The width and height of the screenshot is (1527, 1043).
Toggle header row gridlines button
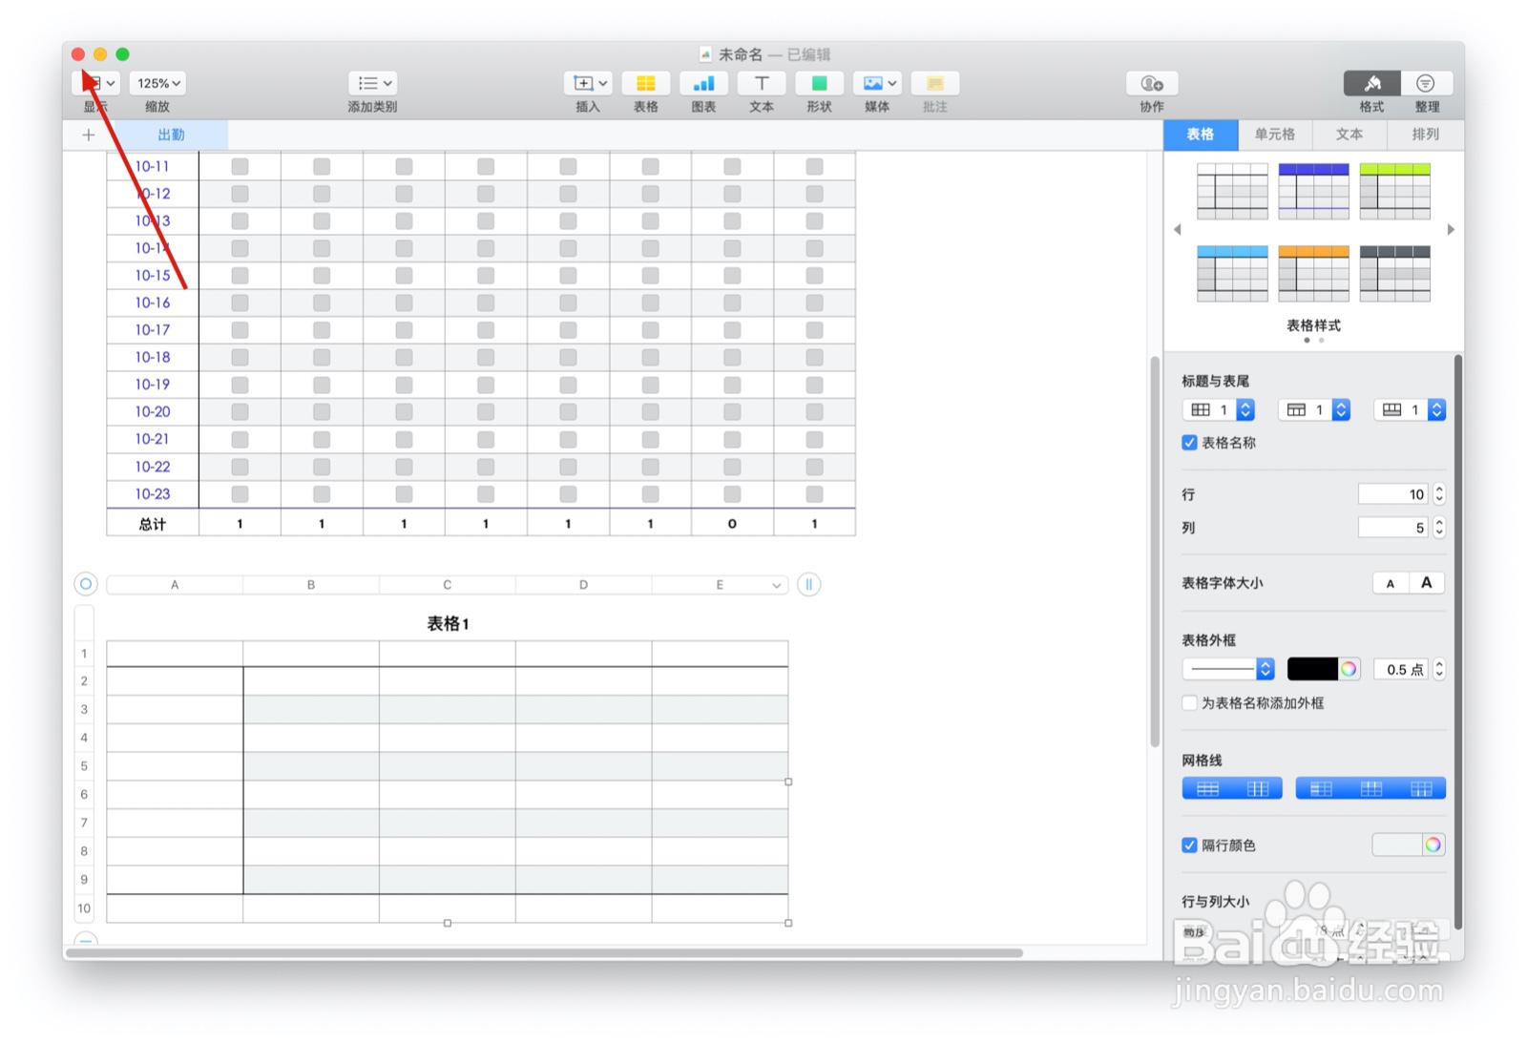(1371, 788)
